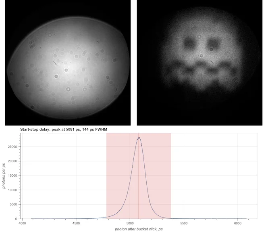The height and width of the screenshot is (232, 266).
Task: Click the 'Start-stop delay: peak at 5081 ps, 144 ps FWHM' title
Action: point(64,130)
